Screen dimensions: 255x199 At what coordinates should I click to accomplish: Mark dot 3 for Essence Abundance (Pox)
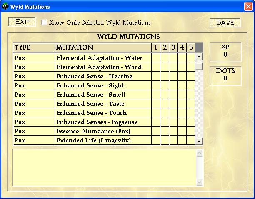[173, 131]
